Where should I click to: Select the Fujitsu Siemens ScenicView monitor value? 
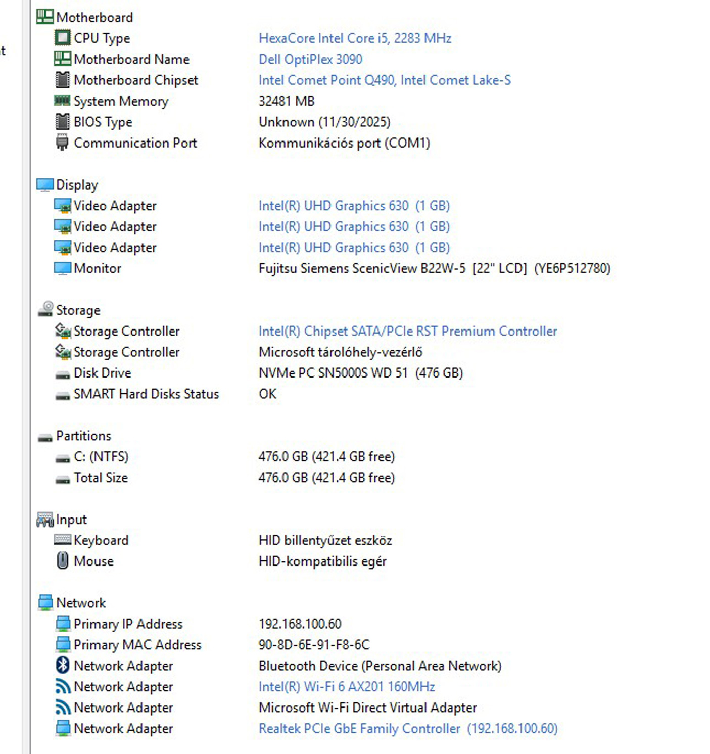pyautogui.click(x=435, y=268)
